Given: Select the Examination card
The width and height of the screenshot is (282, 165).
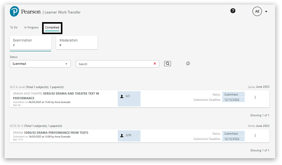Looking at the screenshot, I should (30, 42).
